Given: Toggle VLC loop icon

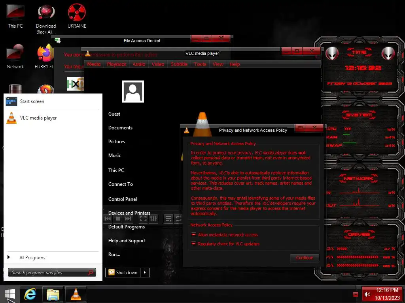Looking at the screenshot, I should tap(178, 219).
